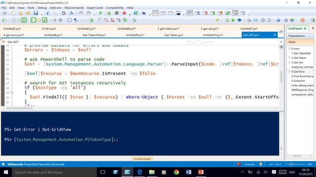Expand the 3 Get-Ast slide node
This screenshot has width=316, height=177.
pyautogui.click(x=289, y=62)
